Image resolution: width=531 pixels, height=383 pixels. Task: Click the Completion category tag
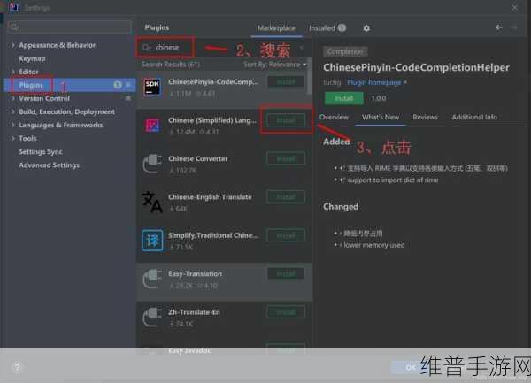[345, 51]
